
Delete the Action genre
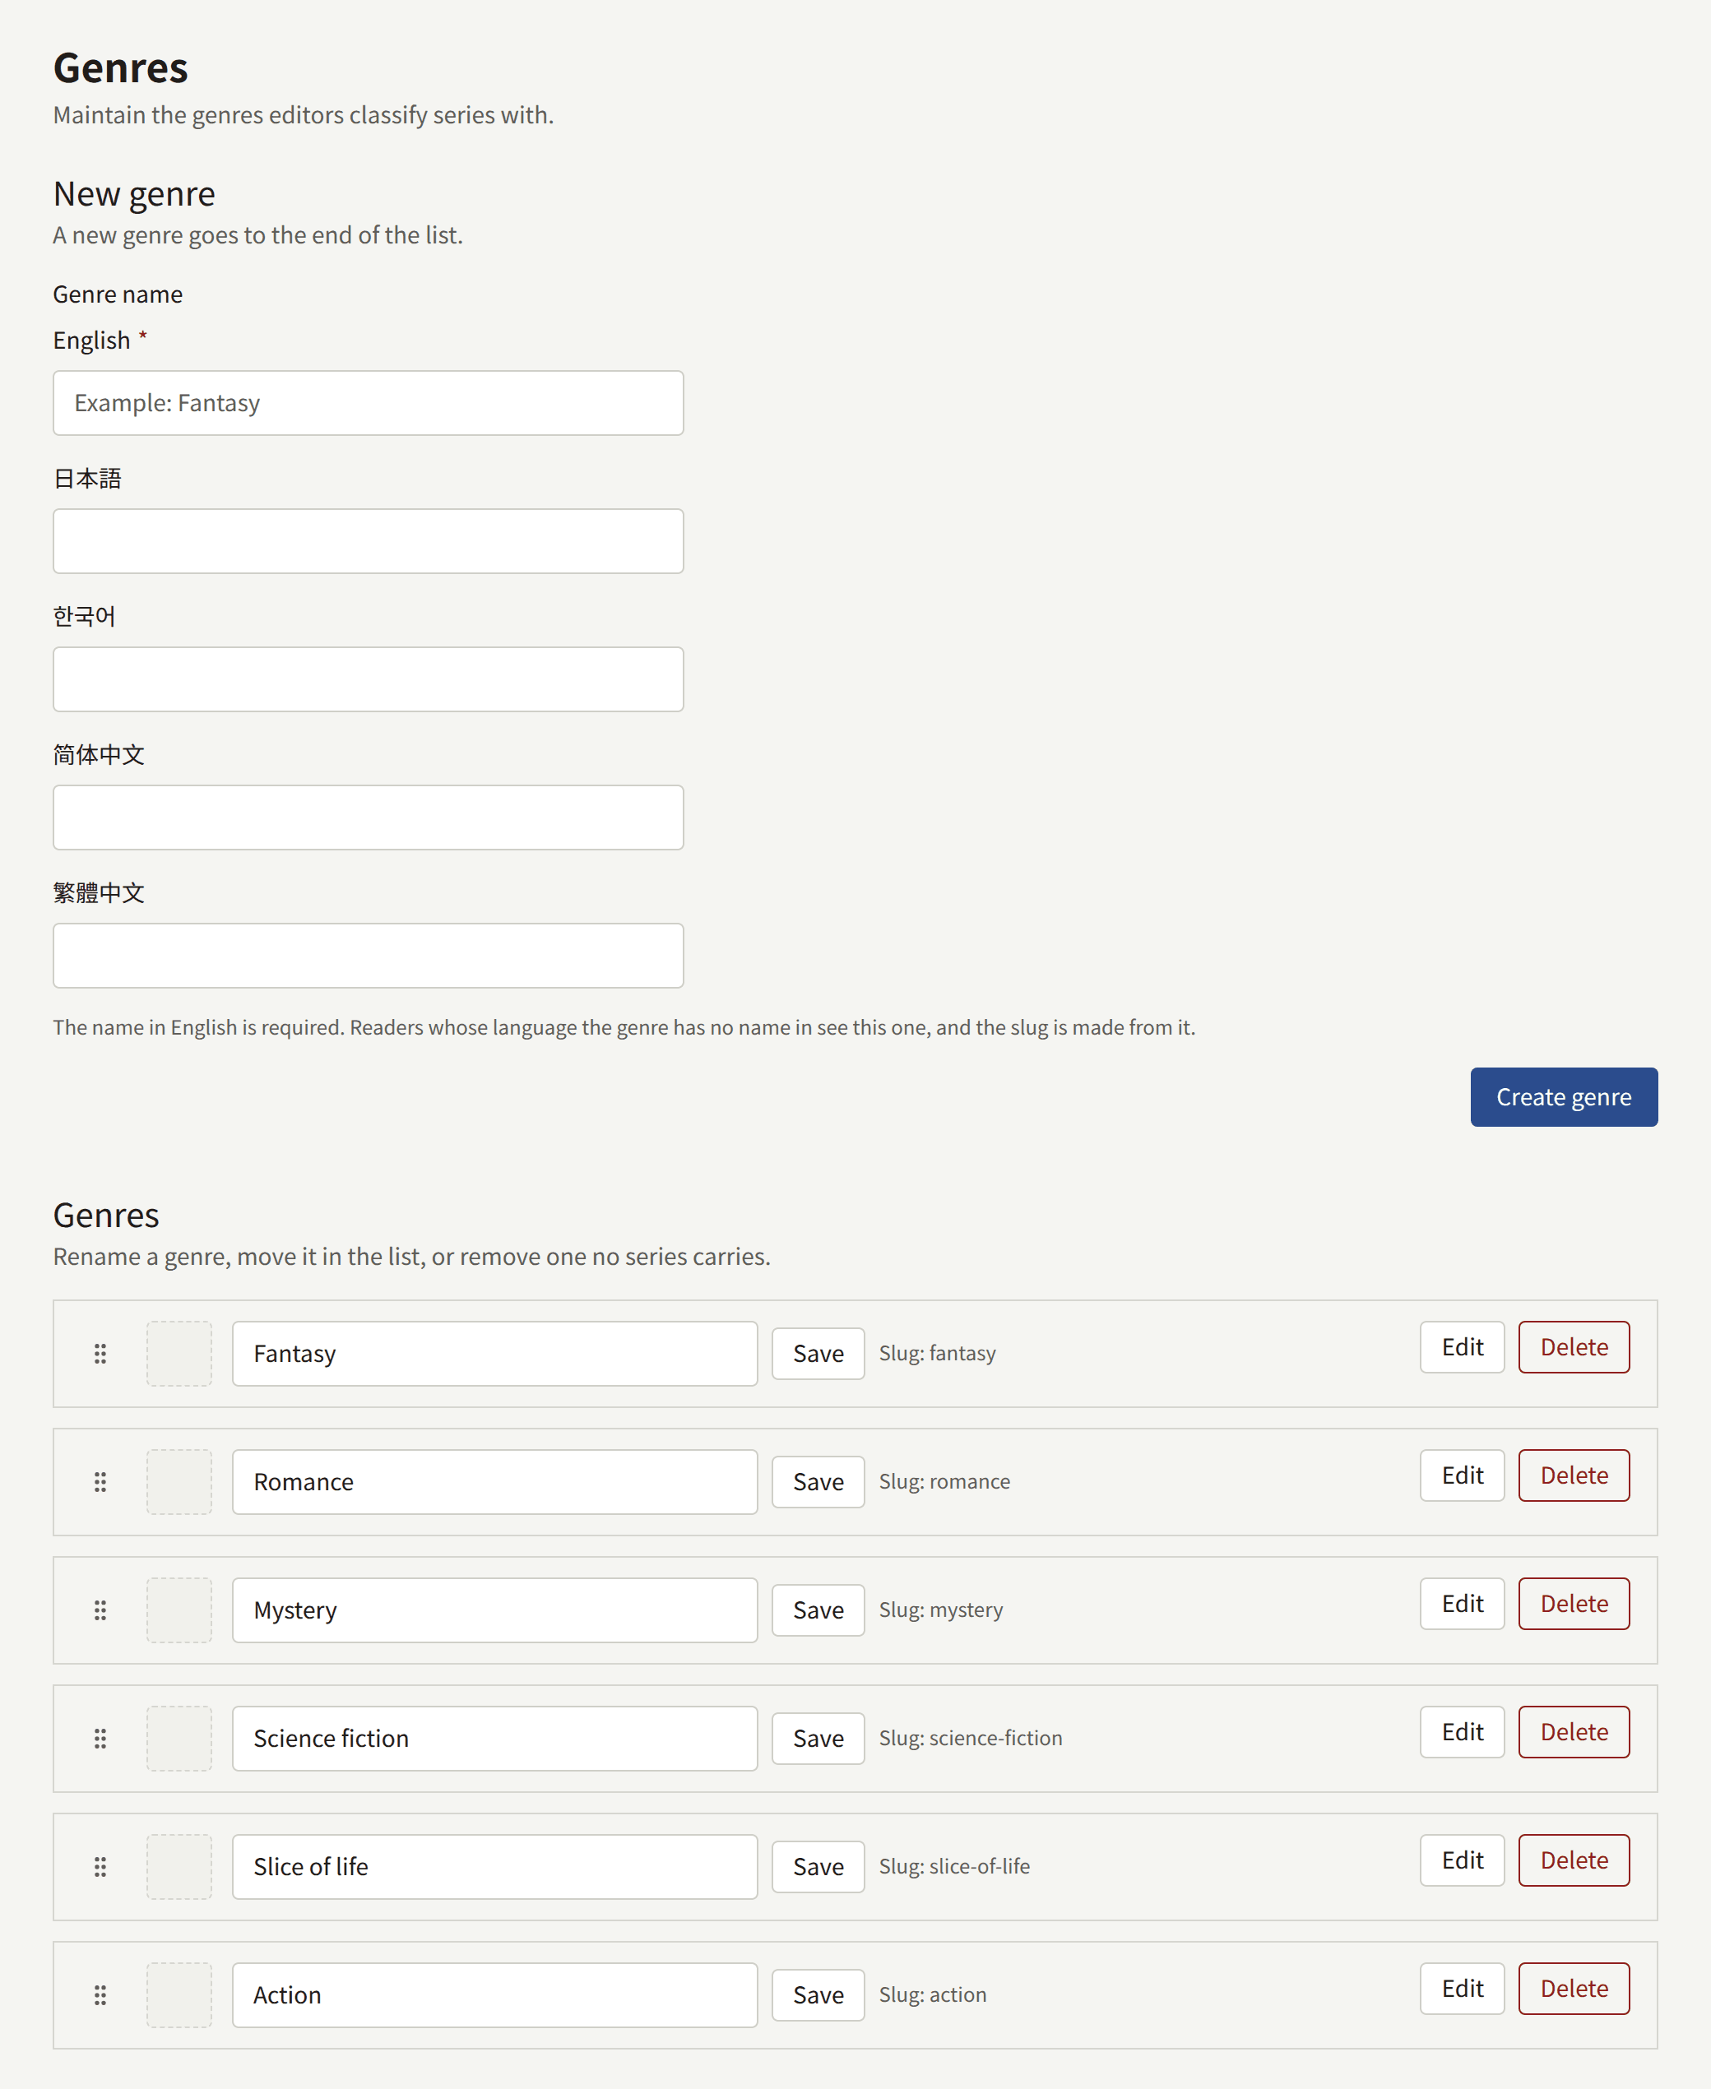click(1574, 1989)
